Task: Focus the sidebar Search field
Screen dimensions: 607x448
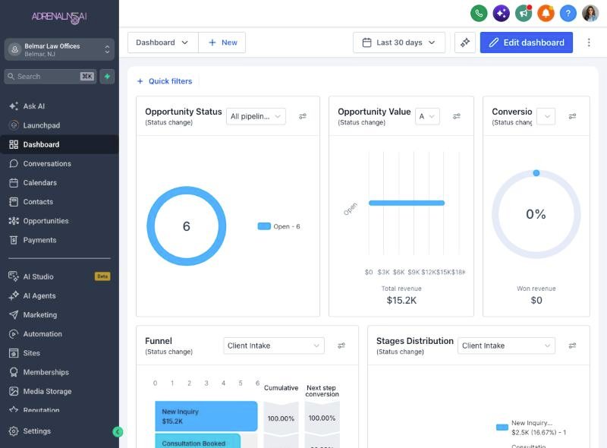Action: (50, 77)
